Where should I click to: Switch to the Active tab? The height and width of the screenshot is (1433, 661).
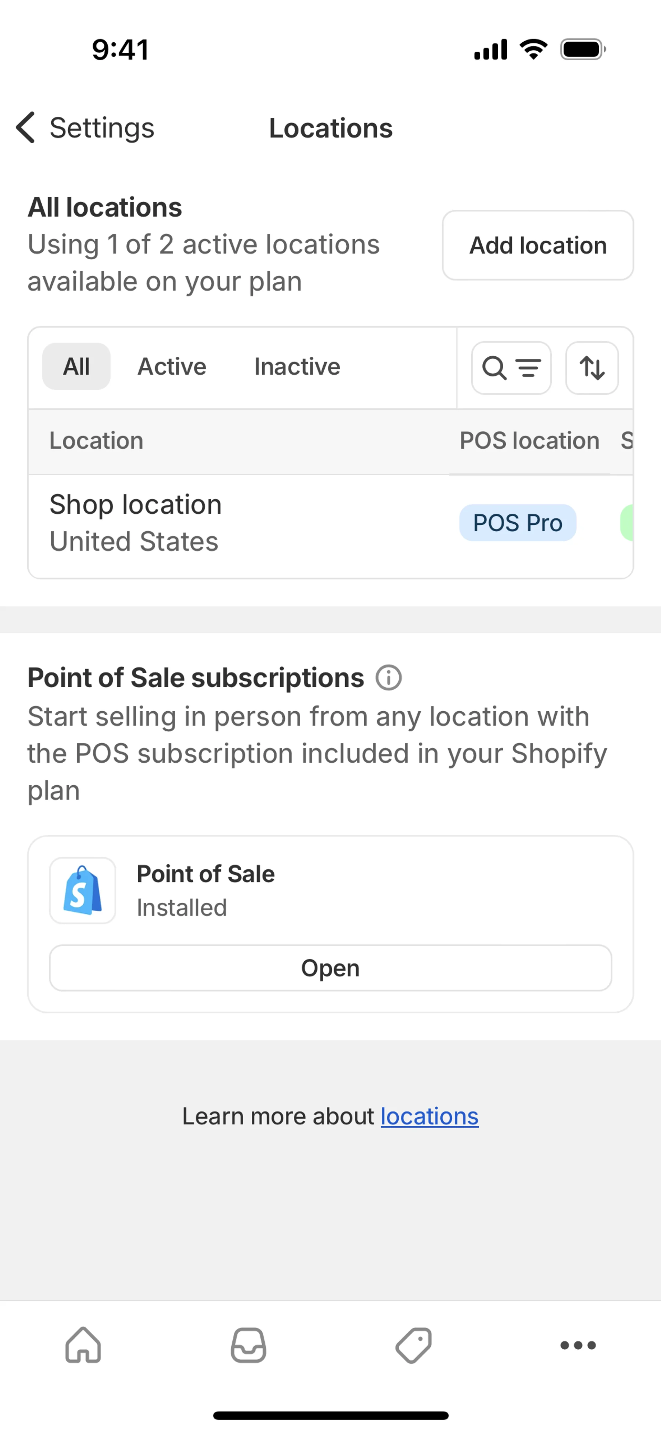tap(172, 367)
